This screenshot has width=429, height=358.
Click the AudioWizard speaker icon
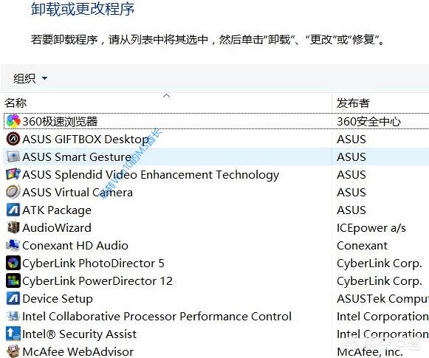[x=13, y=227]
